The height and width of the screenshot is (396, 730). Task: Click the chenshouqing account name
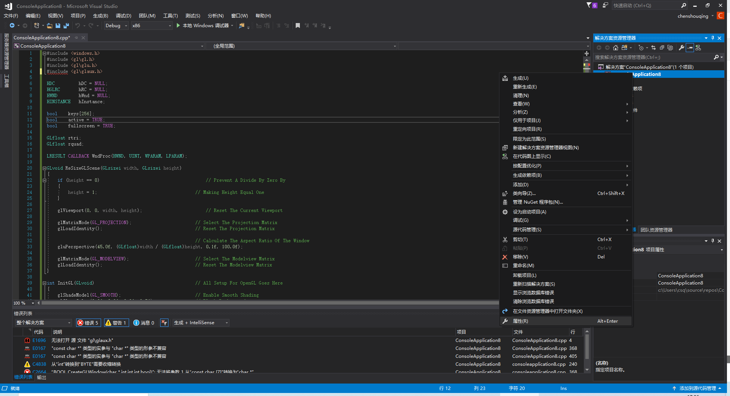click(693, 16)
